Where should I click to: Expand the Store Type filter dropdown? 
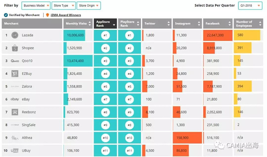64,6
